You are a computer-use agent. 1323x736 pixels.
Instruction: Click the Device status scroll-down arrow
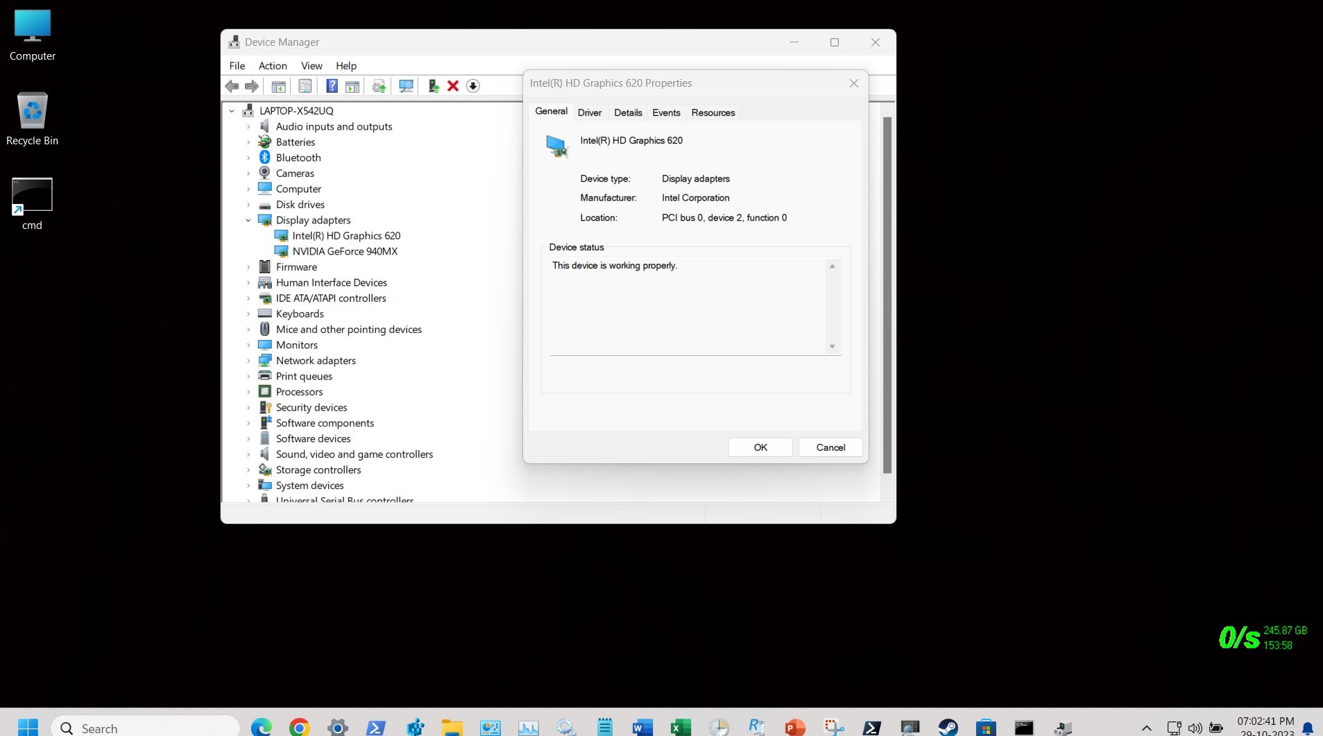(x=832, y=347)
